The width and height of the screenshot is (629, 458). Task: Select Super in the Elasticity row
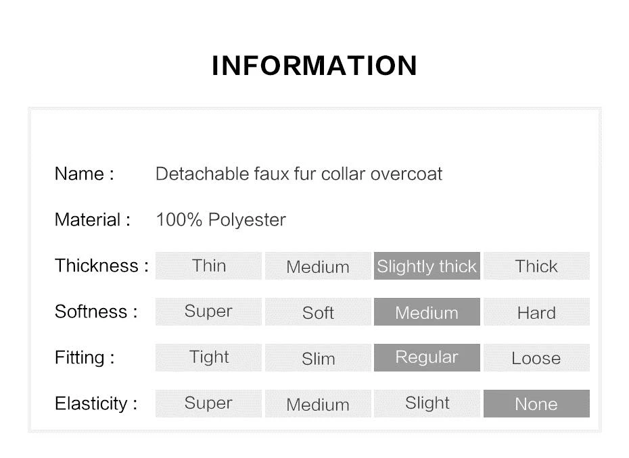pos(208,403)
